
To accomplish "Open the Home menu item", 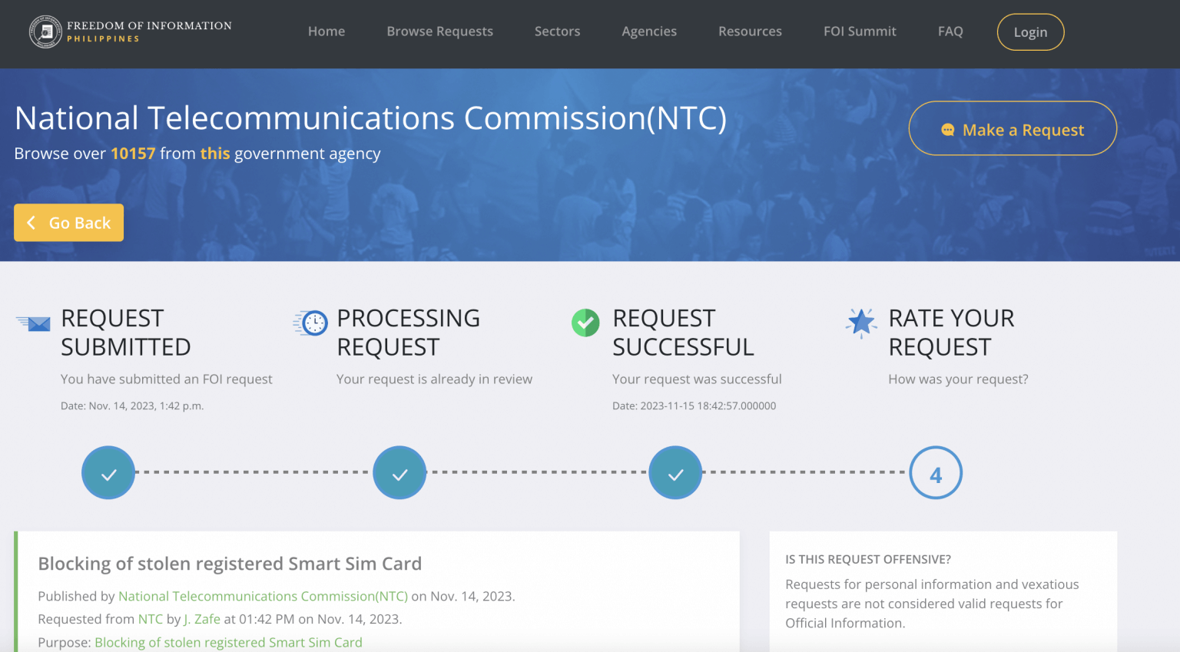I will 326,31.
